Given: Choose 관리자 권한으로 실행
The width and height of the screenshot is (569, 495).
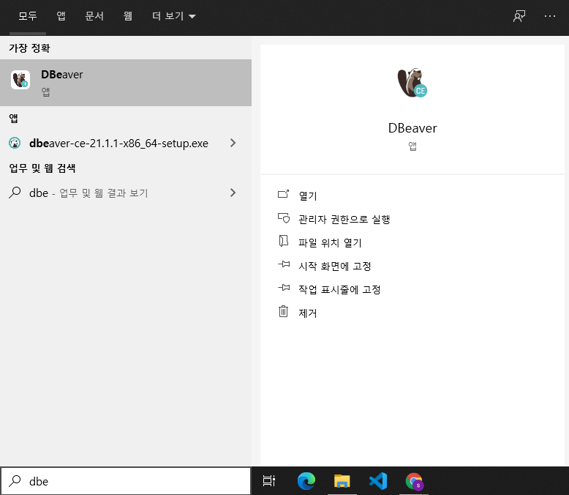Looking at the screenshot, I should pyautogui.click(x=344, y=219).
